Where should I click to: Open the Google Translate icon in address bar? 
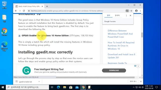(127, 11)
